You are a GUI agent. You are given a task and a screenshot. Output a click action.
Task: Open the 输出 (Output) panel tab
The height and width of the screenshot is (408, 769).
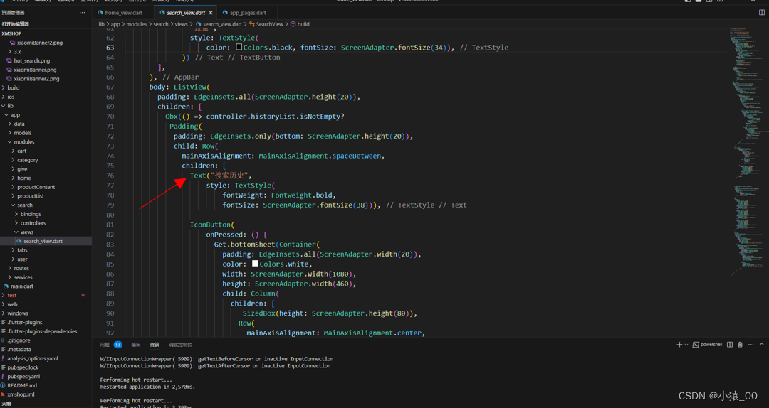136,345
